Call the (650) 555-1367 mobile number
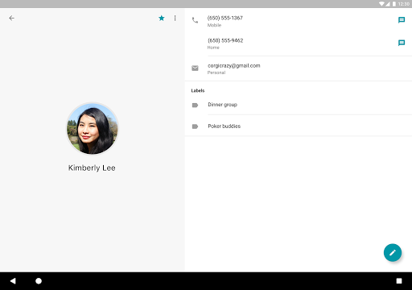Viewport: 412px width, 290px height. [x=299, y=21]
